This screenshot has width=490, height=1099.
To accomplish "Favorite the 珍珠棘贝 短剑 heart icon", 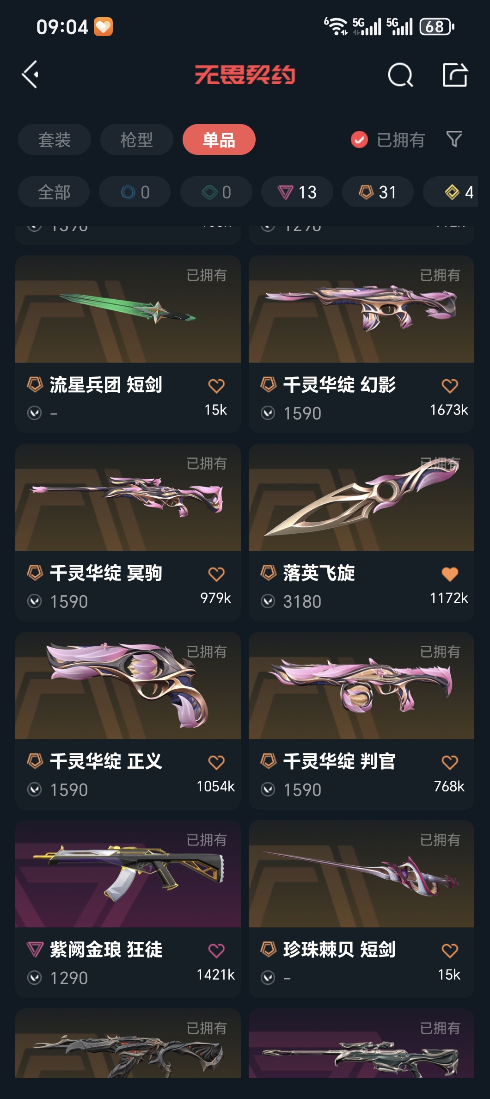I will [x=449, y=950].
